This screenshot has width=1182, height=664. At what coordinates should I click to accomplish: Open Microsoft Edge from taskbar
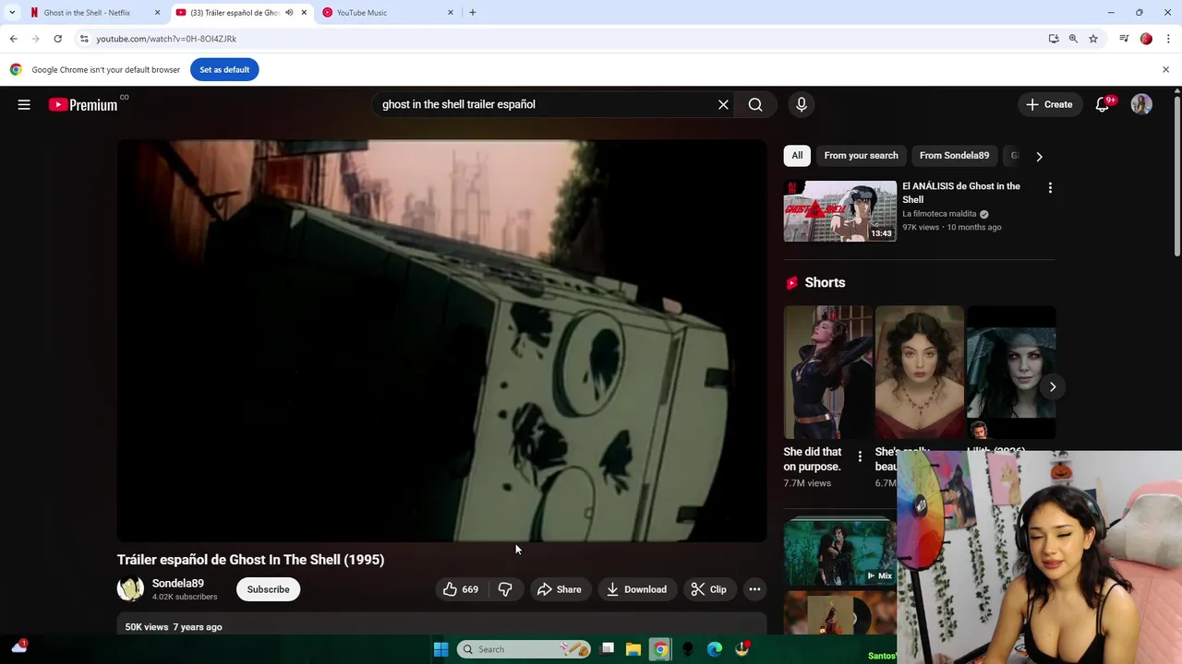pyautogui.click(x=715, y=649)
